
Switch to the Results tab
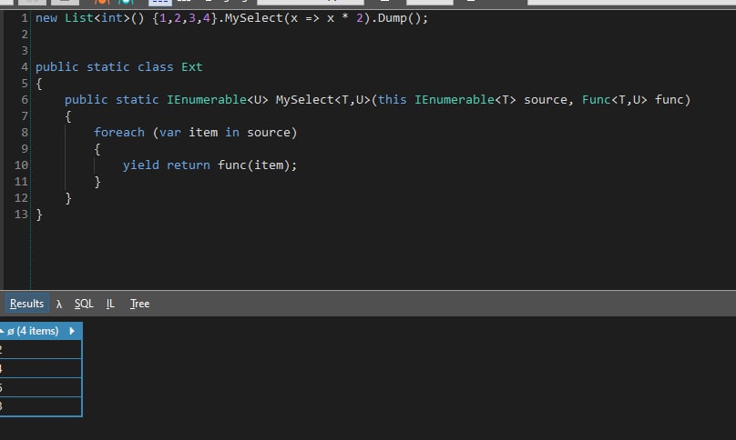tap(26, 304)
